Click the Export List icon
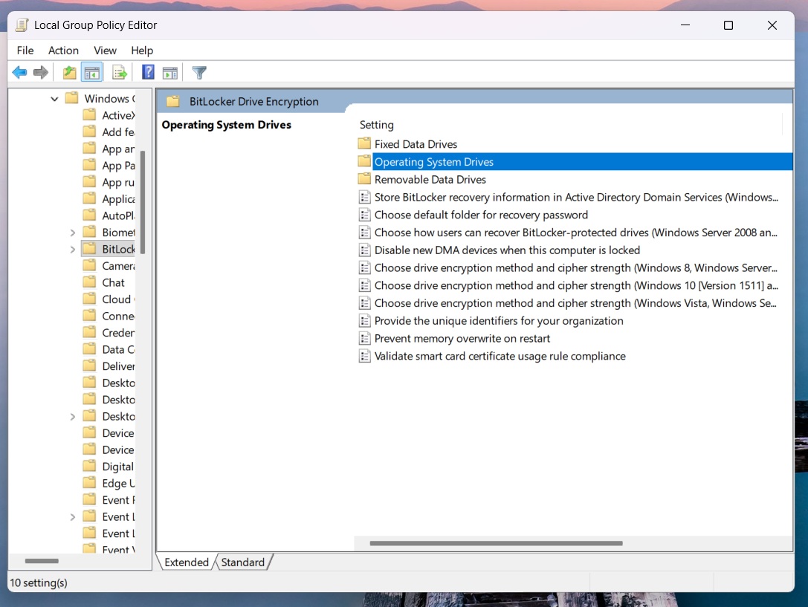Image resolution: width=808 pixels, height=607 pixels. tap(119, 72)
